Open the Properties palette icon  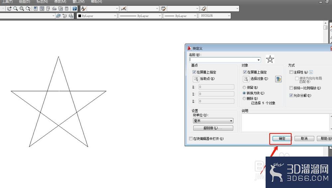(x=36, y=9)
